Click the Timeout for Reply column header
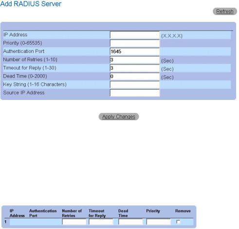Screen dimensions: 239x229 [97, 213]
